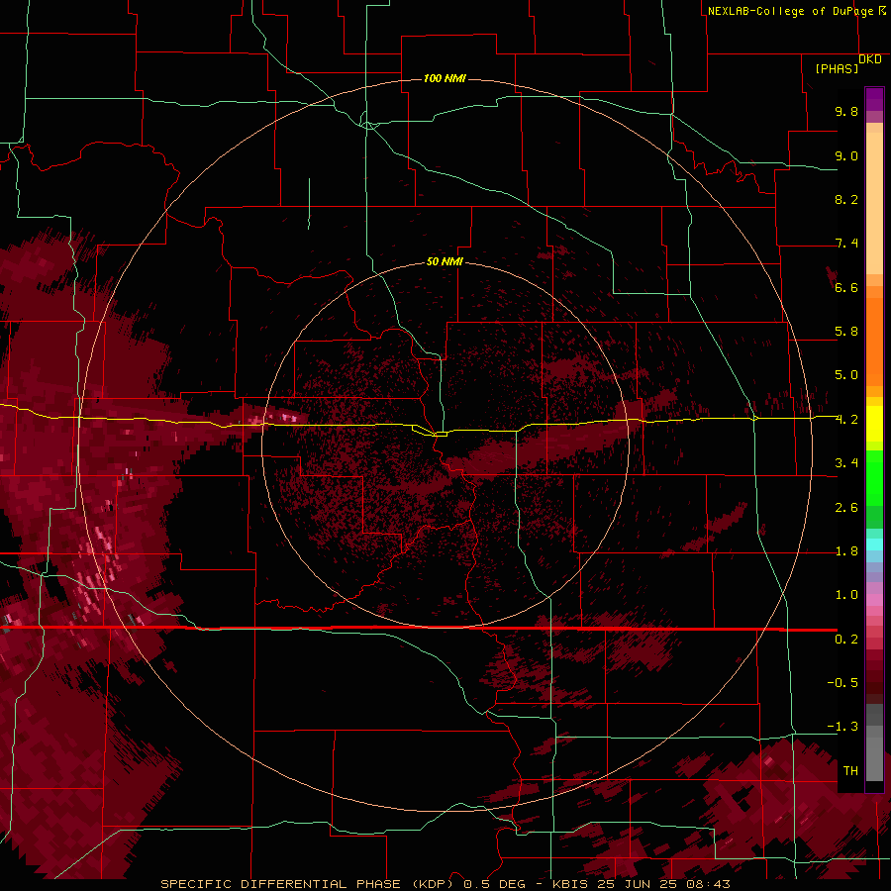This screenshot has width=891, height=891.
Task: Pick the pale peach swatch on the color bar
Action: (874, 205)
